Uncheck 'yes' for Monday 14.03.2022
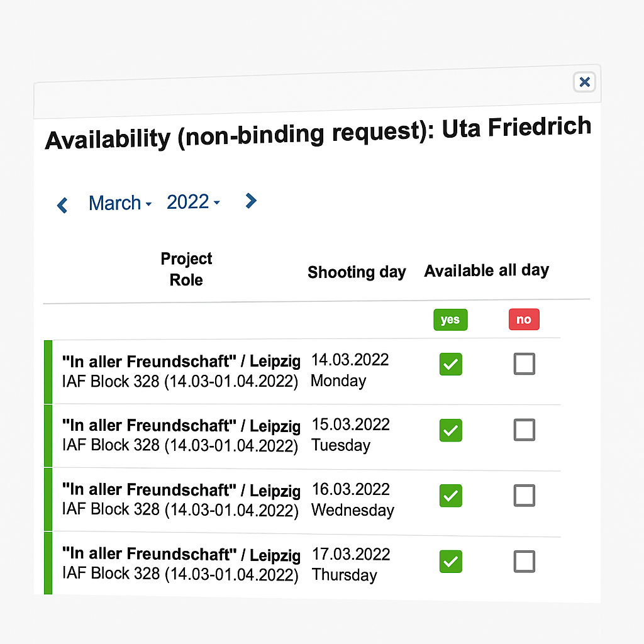This screenshot has height=644, width=644. click(x=450, y=364)
